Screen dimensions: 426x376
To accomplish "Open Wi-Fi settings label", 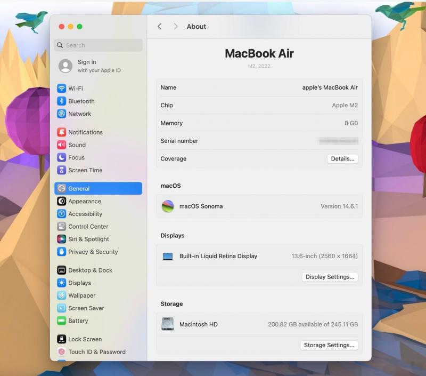I will (76, 89).
